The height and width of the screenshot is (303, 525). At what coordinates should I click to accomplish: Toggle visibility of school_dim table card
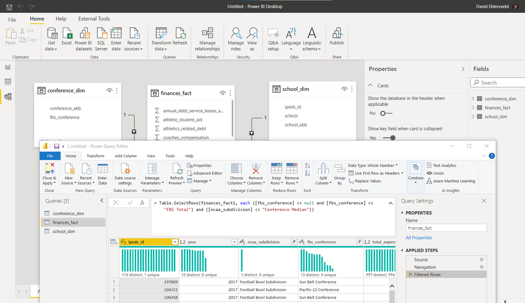click(x=345, y=89)
